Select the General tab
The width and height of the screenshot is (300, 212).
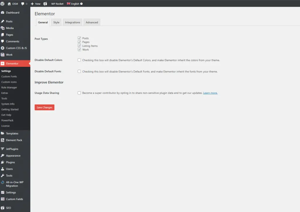point(43,22)
